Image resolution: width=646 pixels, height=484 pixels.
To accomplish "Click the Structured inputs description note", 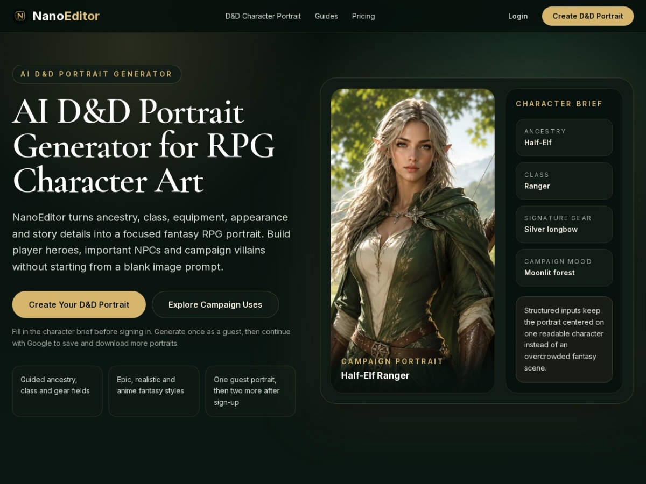I will click(564, 339).
